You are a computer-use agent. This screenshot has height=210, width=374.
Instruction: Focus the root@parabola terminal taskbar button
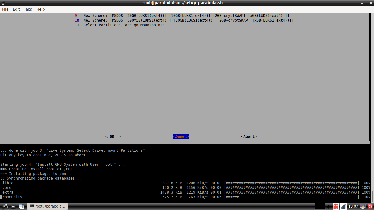(47, 206)
